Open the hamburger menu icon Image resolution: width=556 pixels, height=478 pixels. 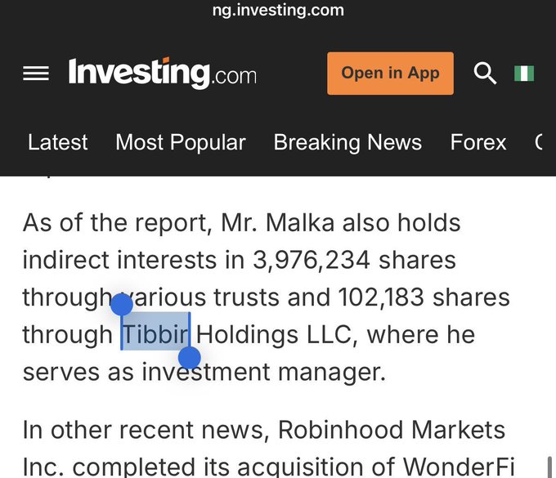(x=36, y=74)
